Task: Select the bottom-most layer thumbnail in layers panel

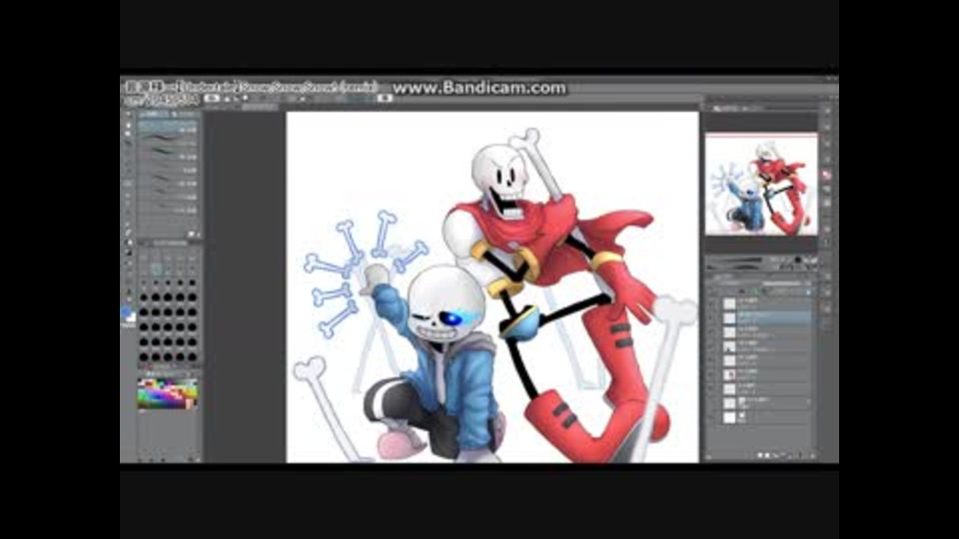Action: (x=729, y=417)
